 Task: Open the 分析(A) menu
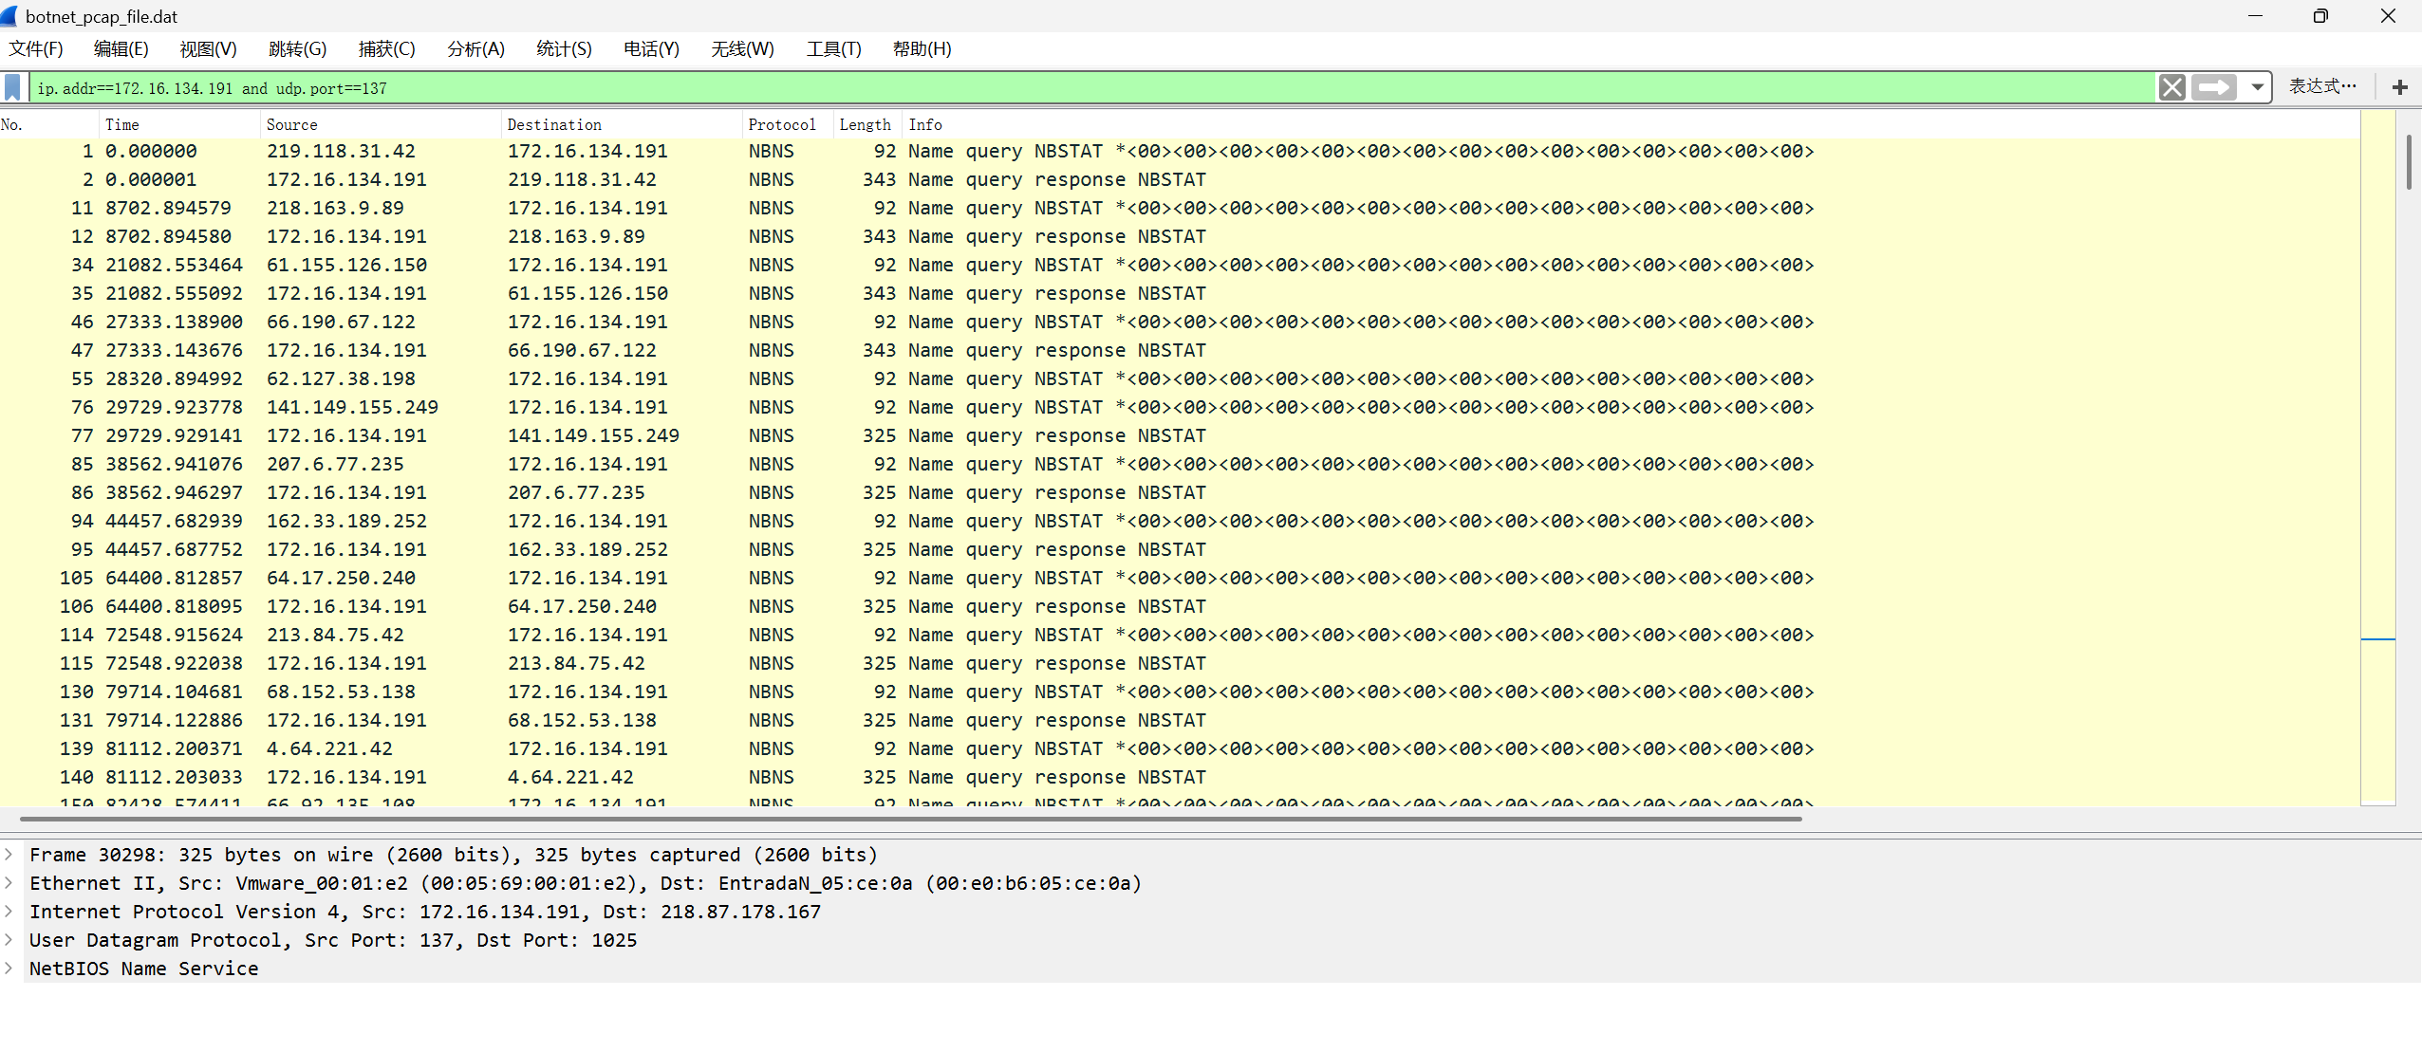coord(475,49)
